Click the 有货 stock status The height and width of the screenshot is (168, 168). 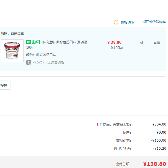157,43
